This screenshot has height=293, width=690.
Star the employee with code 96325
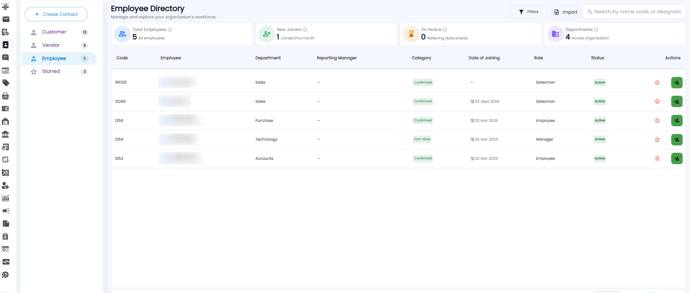point(657,82)
